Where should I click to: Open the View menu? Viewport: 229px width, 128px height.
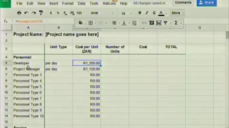(41, 3)
